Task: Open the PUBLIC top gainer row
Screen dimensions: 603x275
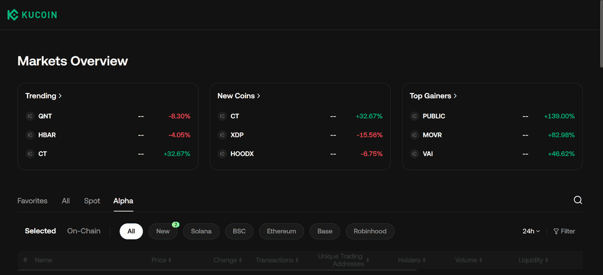Action: 492,116
